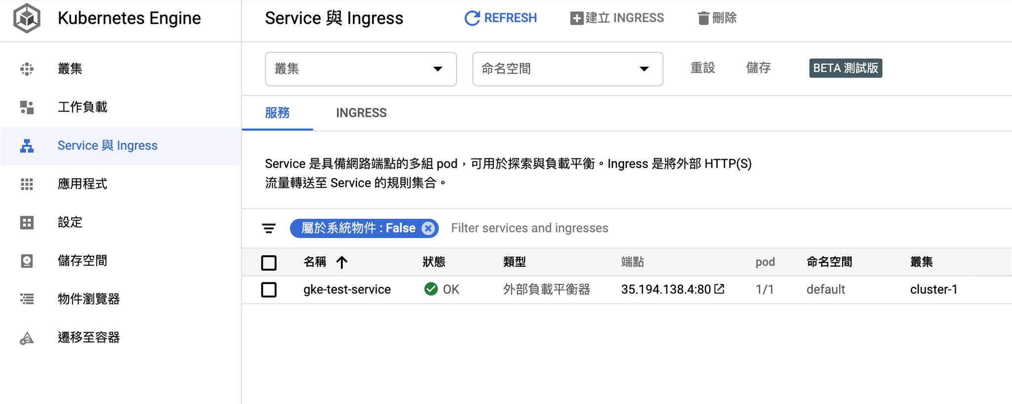Click the 叢集 column header in table
Viewport: 1012px width, 404px height.
coord(922,262)
